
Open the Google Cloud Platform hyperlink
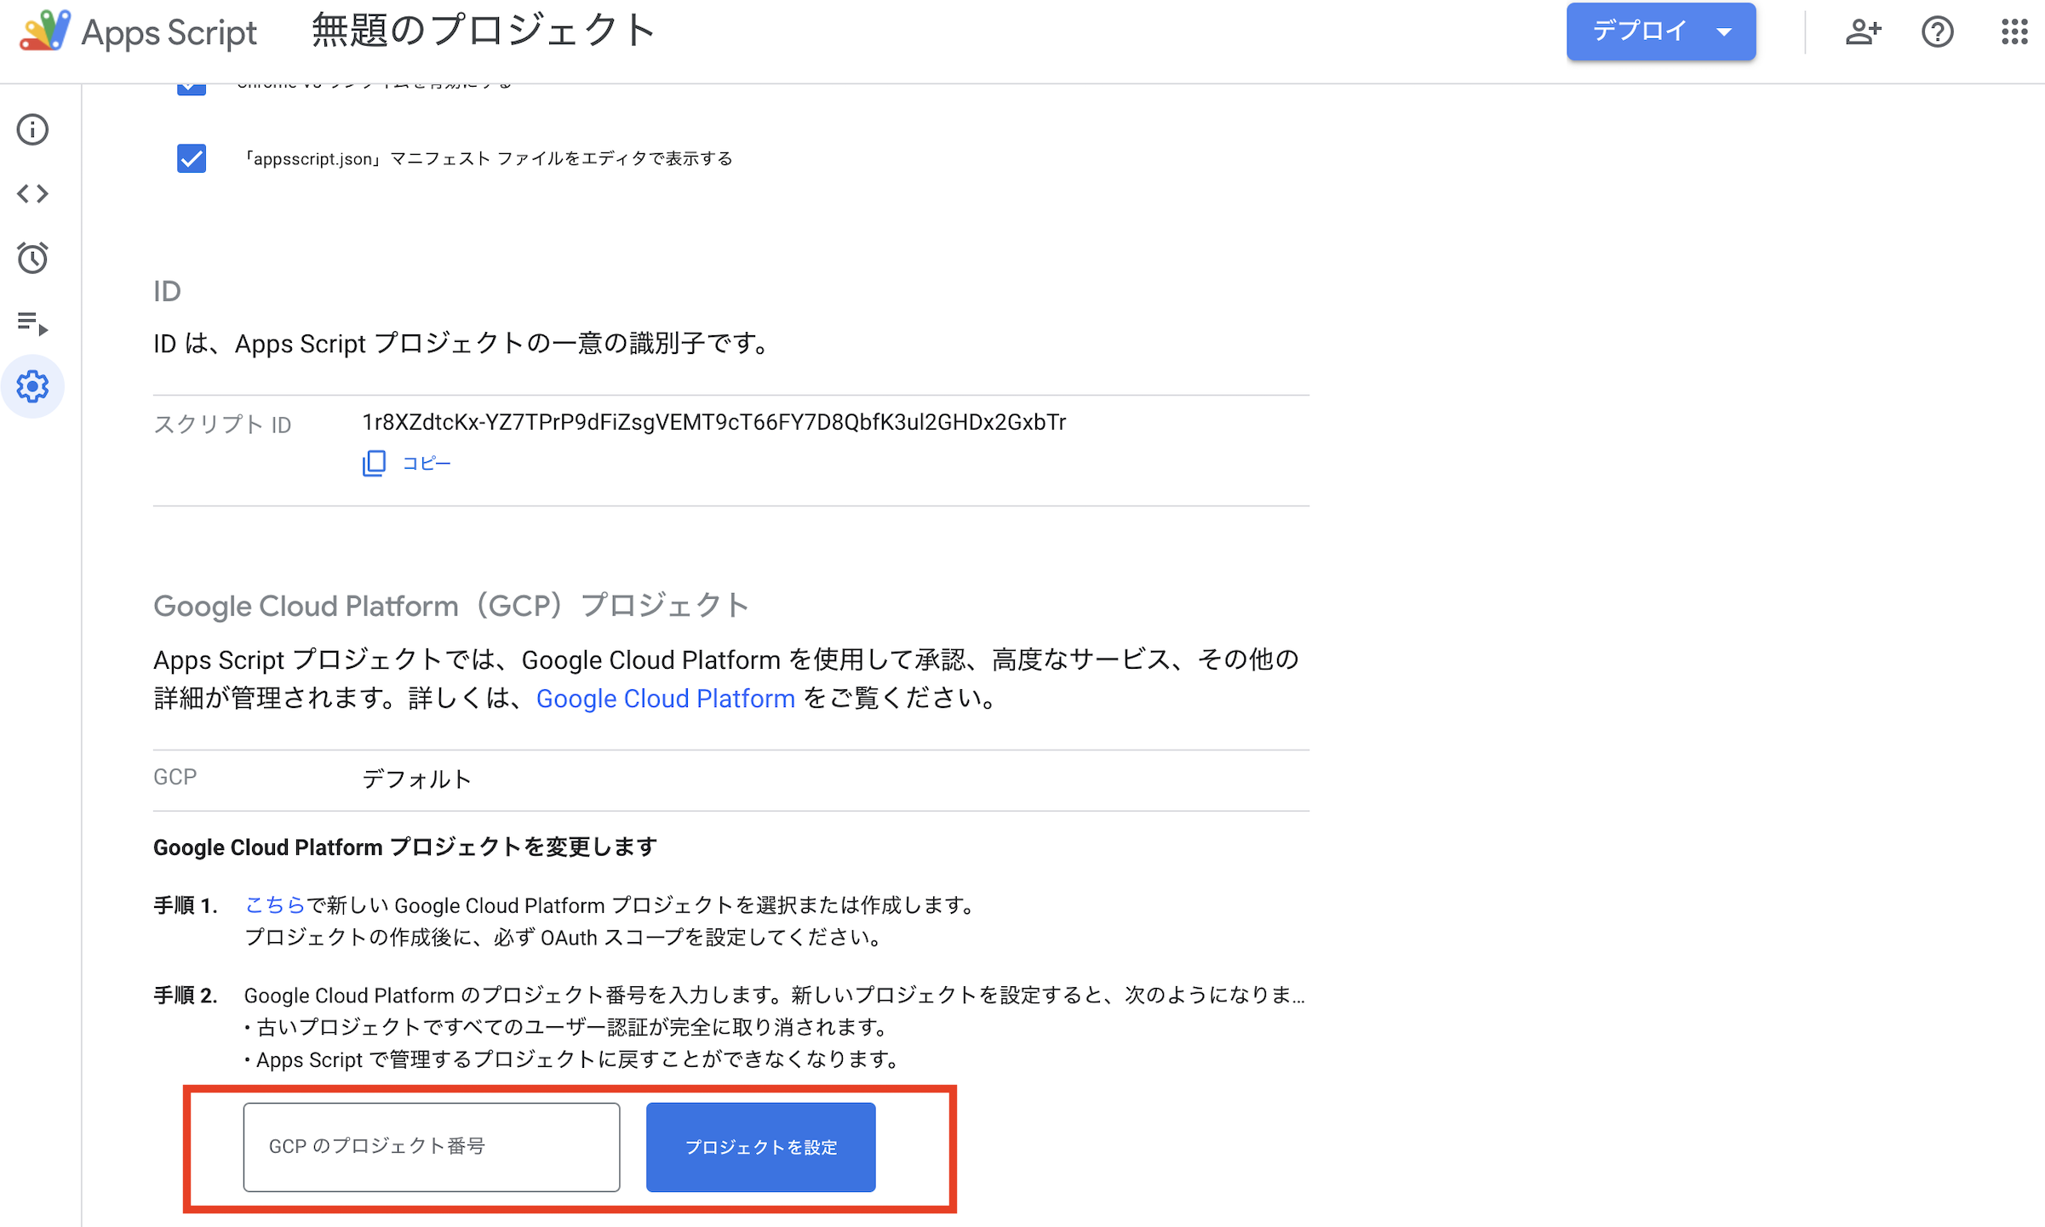pyautogui.click(x=665, y=699)
